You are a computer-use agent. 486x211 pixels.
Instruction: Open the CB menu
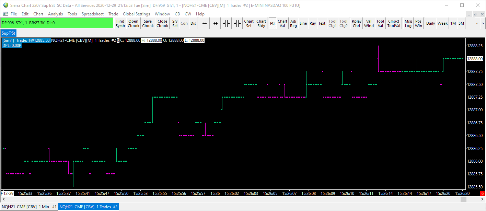click(x=177, y=14)
